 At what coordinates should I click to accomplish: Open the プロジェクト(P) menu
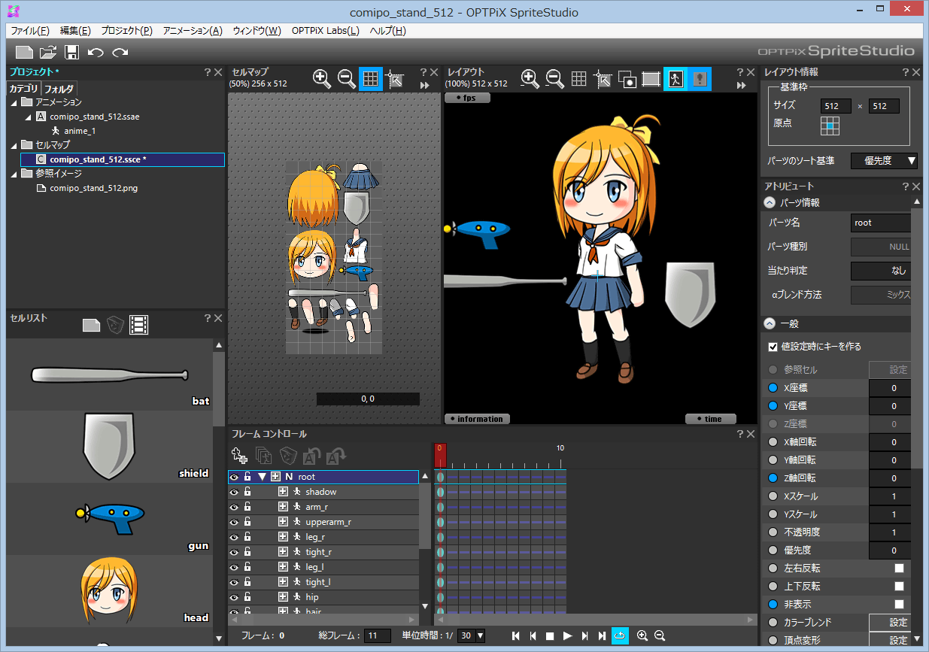(126, 31)
